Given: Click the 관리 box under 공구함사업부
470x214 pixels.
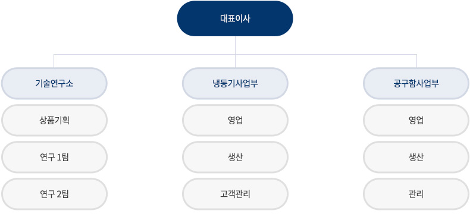Looking at the screenshot, I should coord(416,194).
